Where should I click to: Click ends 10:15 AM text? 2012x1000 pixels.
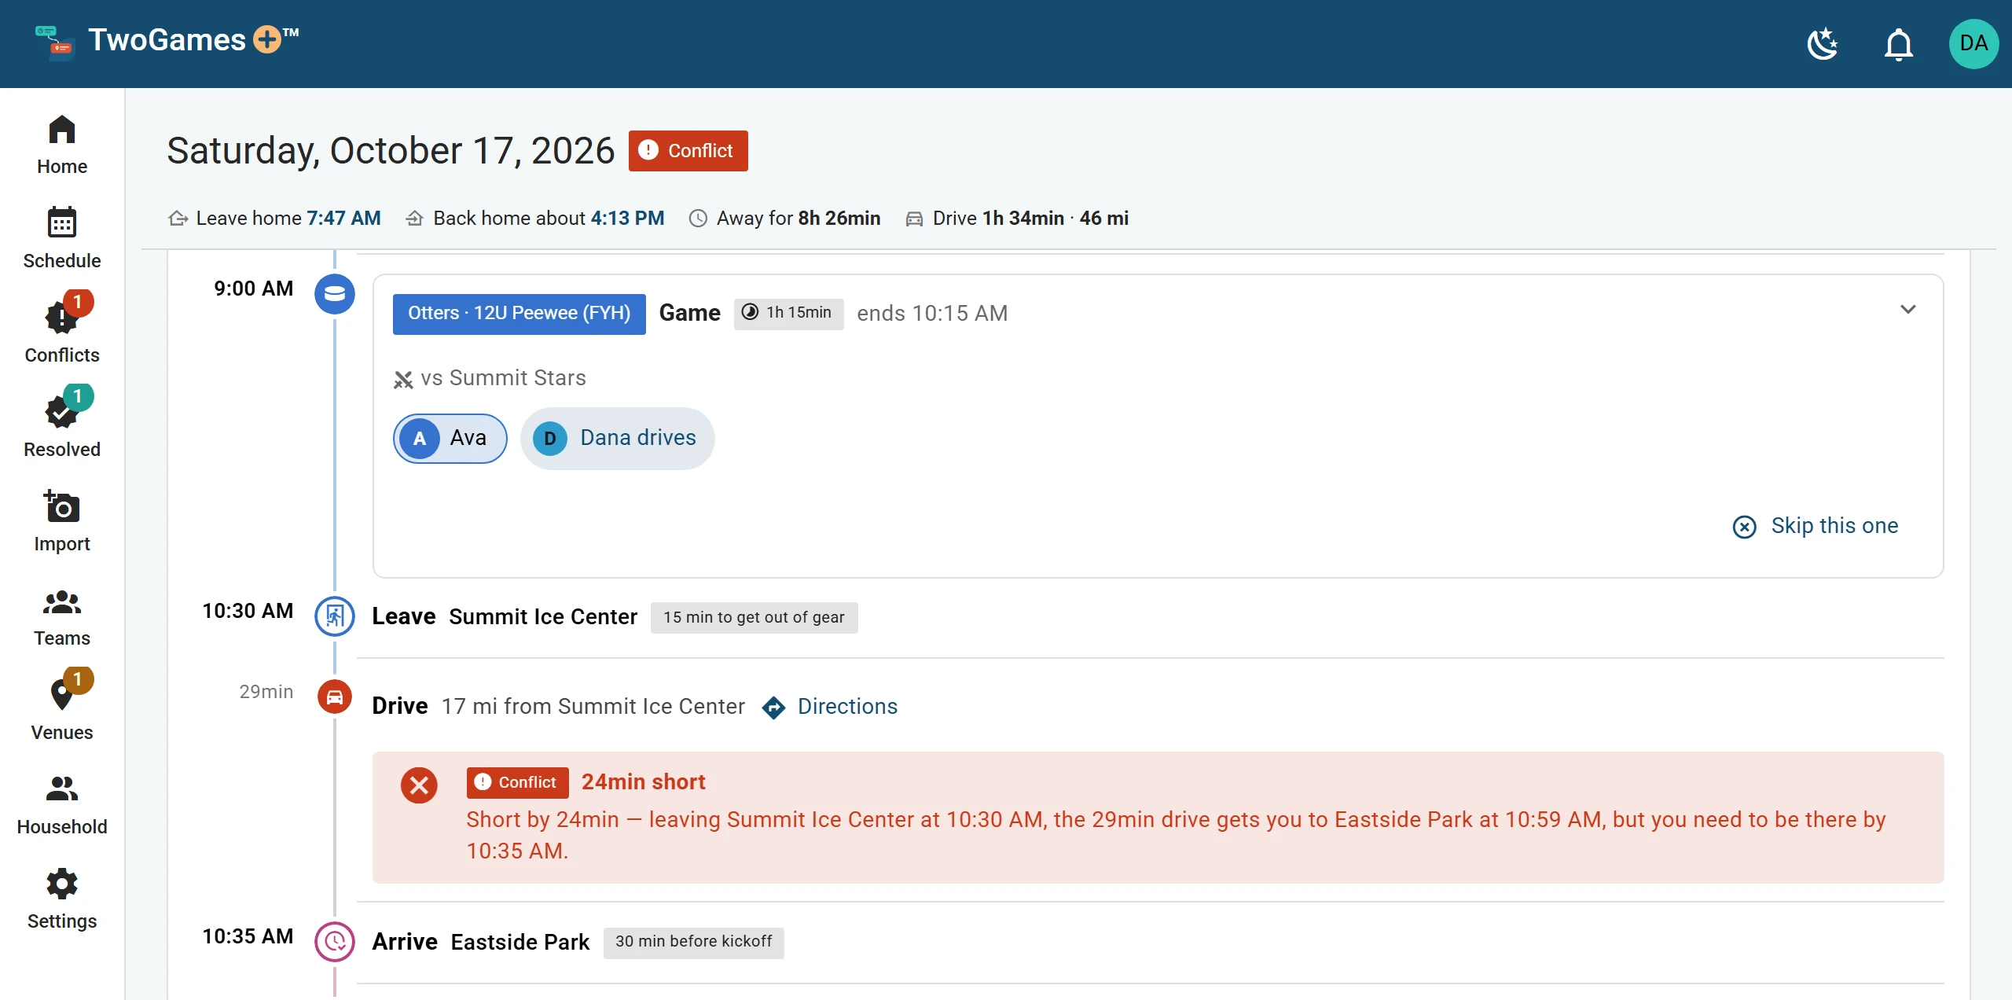click(932, 314)
